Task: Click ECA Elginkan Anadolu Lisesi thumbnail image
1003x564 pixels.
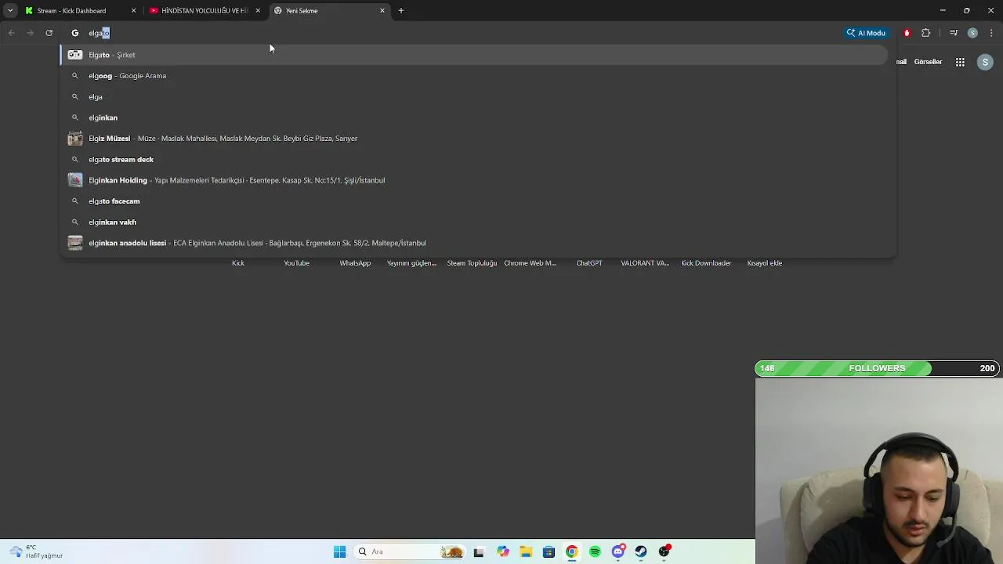Action: [x=75, y=243]
